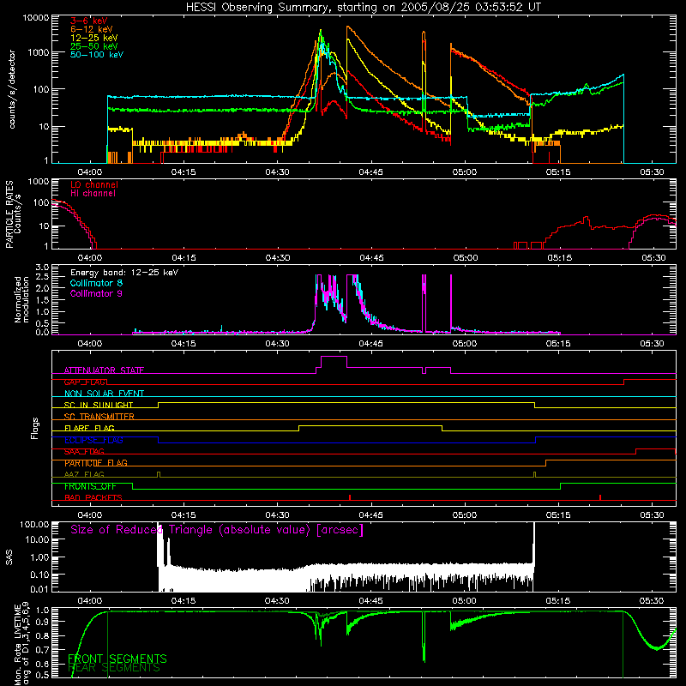
Task: Select the PARTICLE_FLAG label
Action: tap(96, 463)
